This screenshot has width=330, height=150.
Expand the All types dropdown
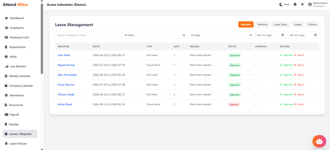click(220, 35)
